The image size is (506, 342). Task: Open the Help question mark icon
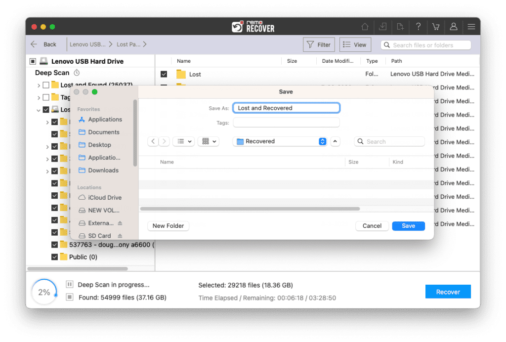418,27
